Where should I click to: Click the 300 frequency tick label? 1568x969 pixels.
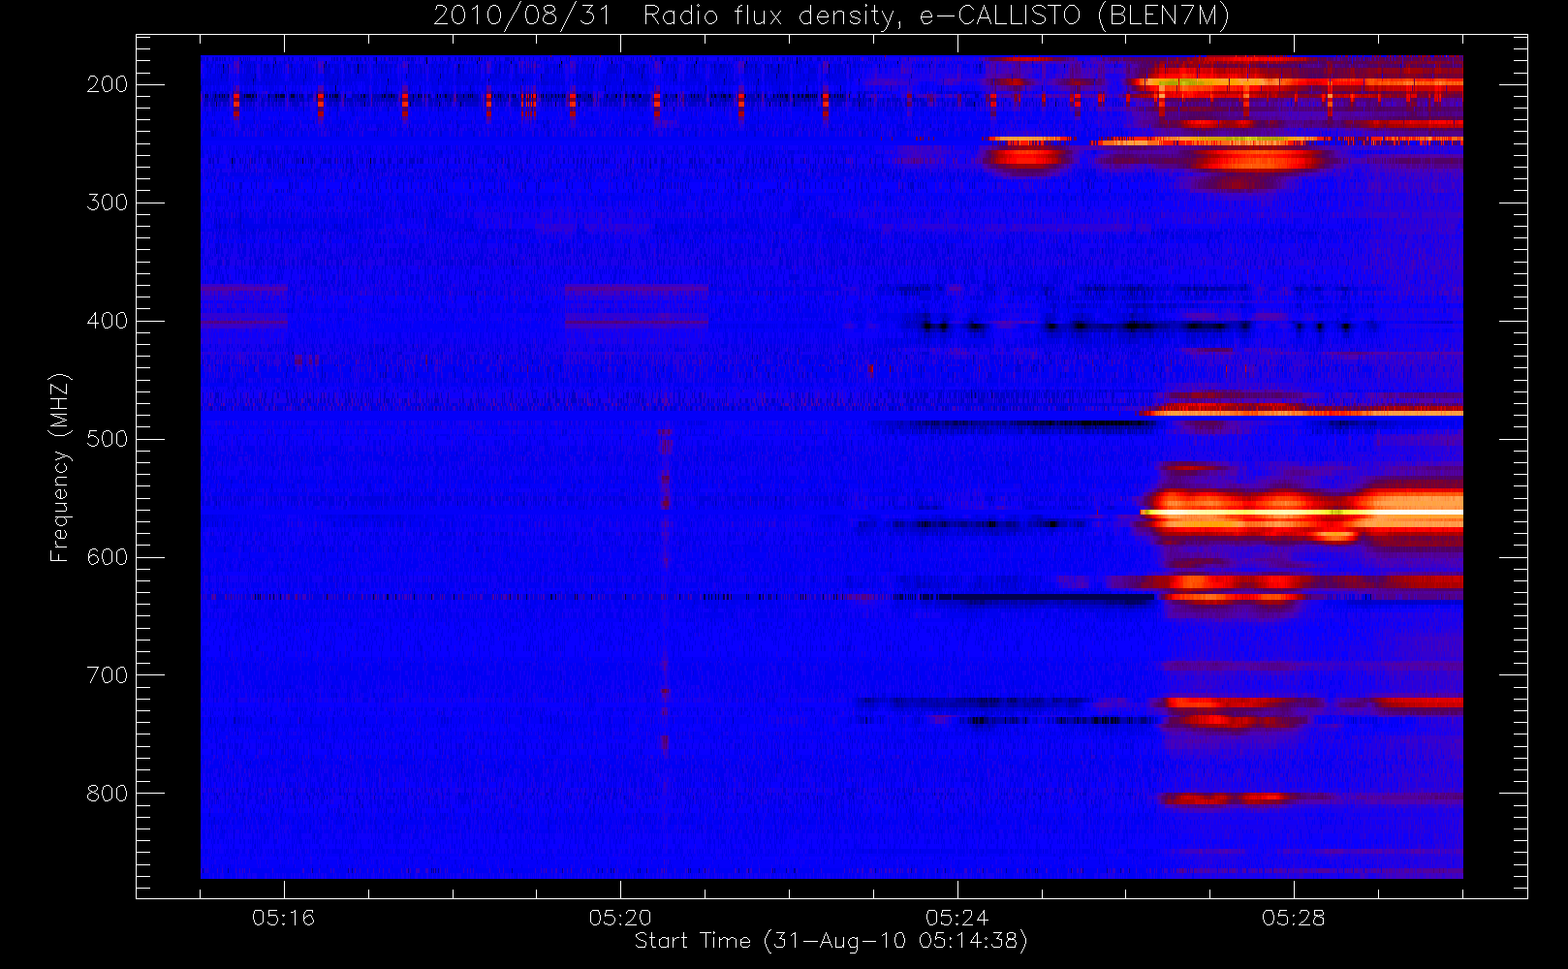coord(108,203)
